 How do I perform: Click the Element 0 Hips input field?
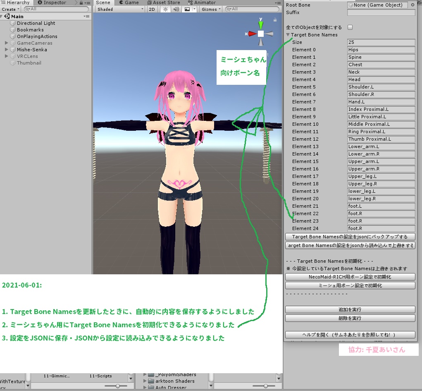pos(380,49)
